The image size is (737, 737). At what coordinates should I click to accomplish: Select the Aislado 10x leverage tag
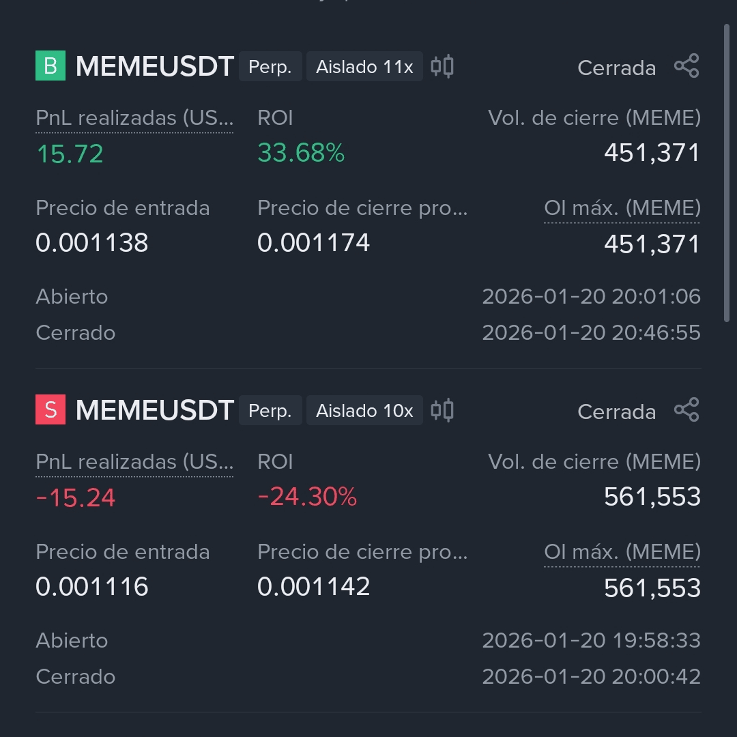point(364,410)
